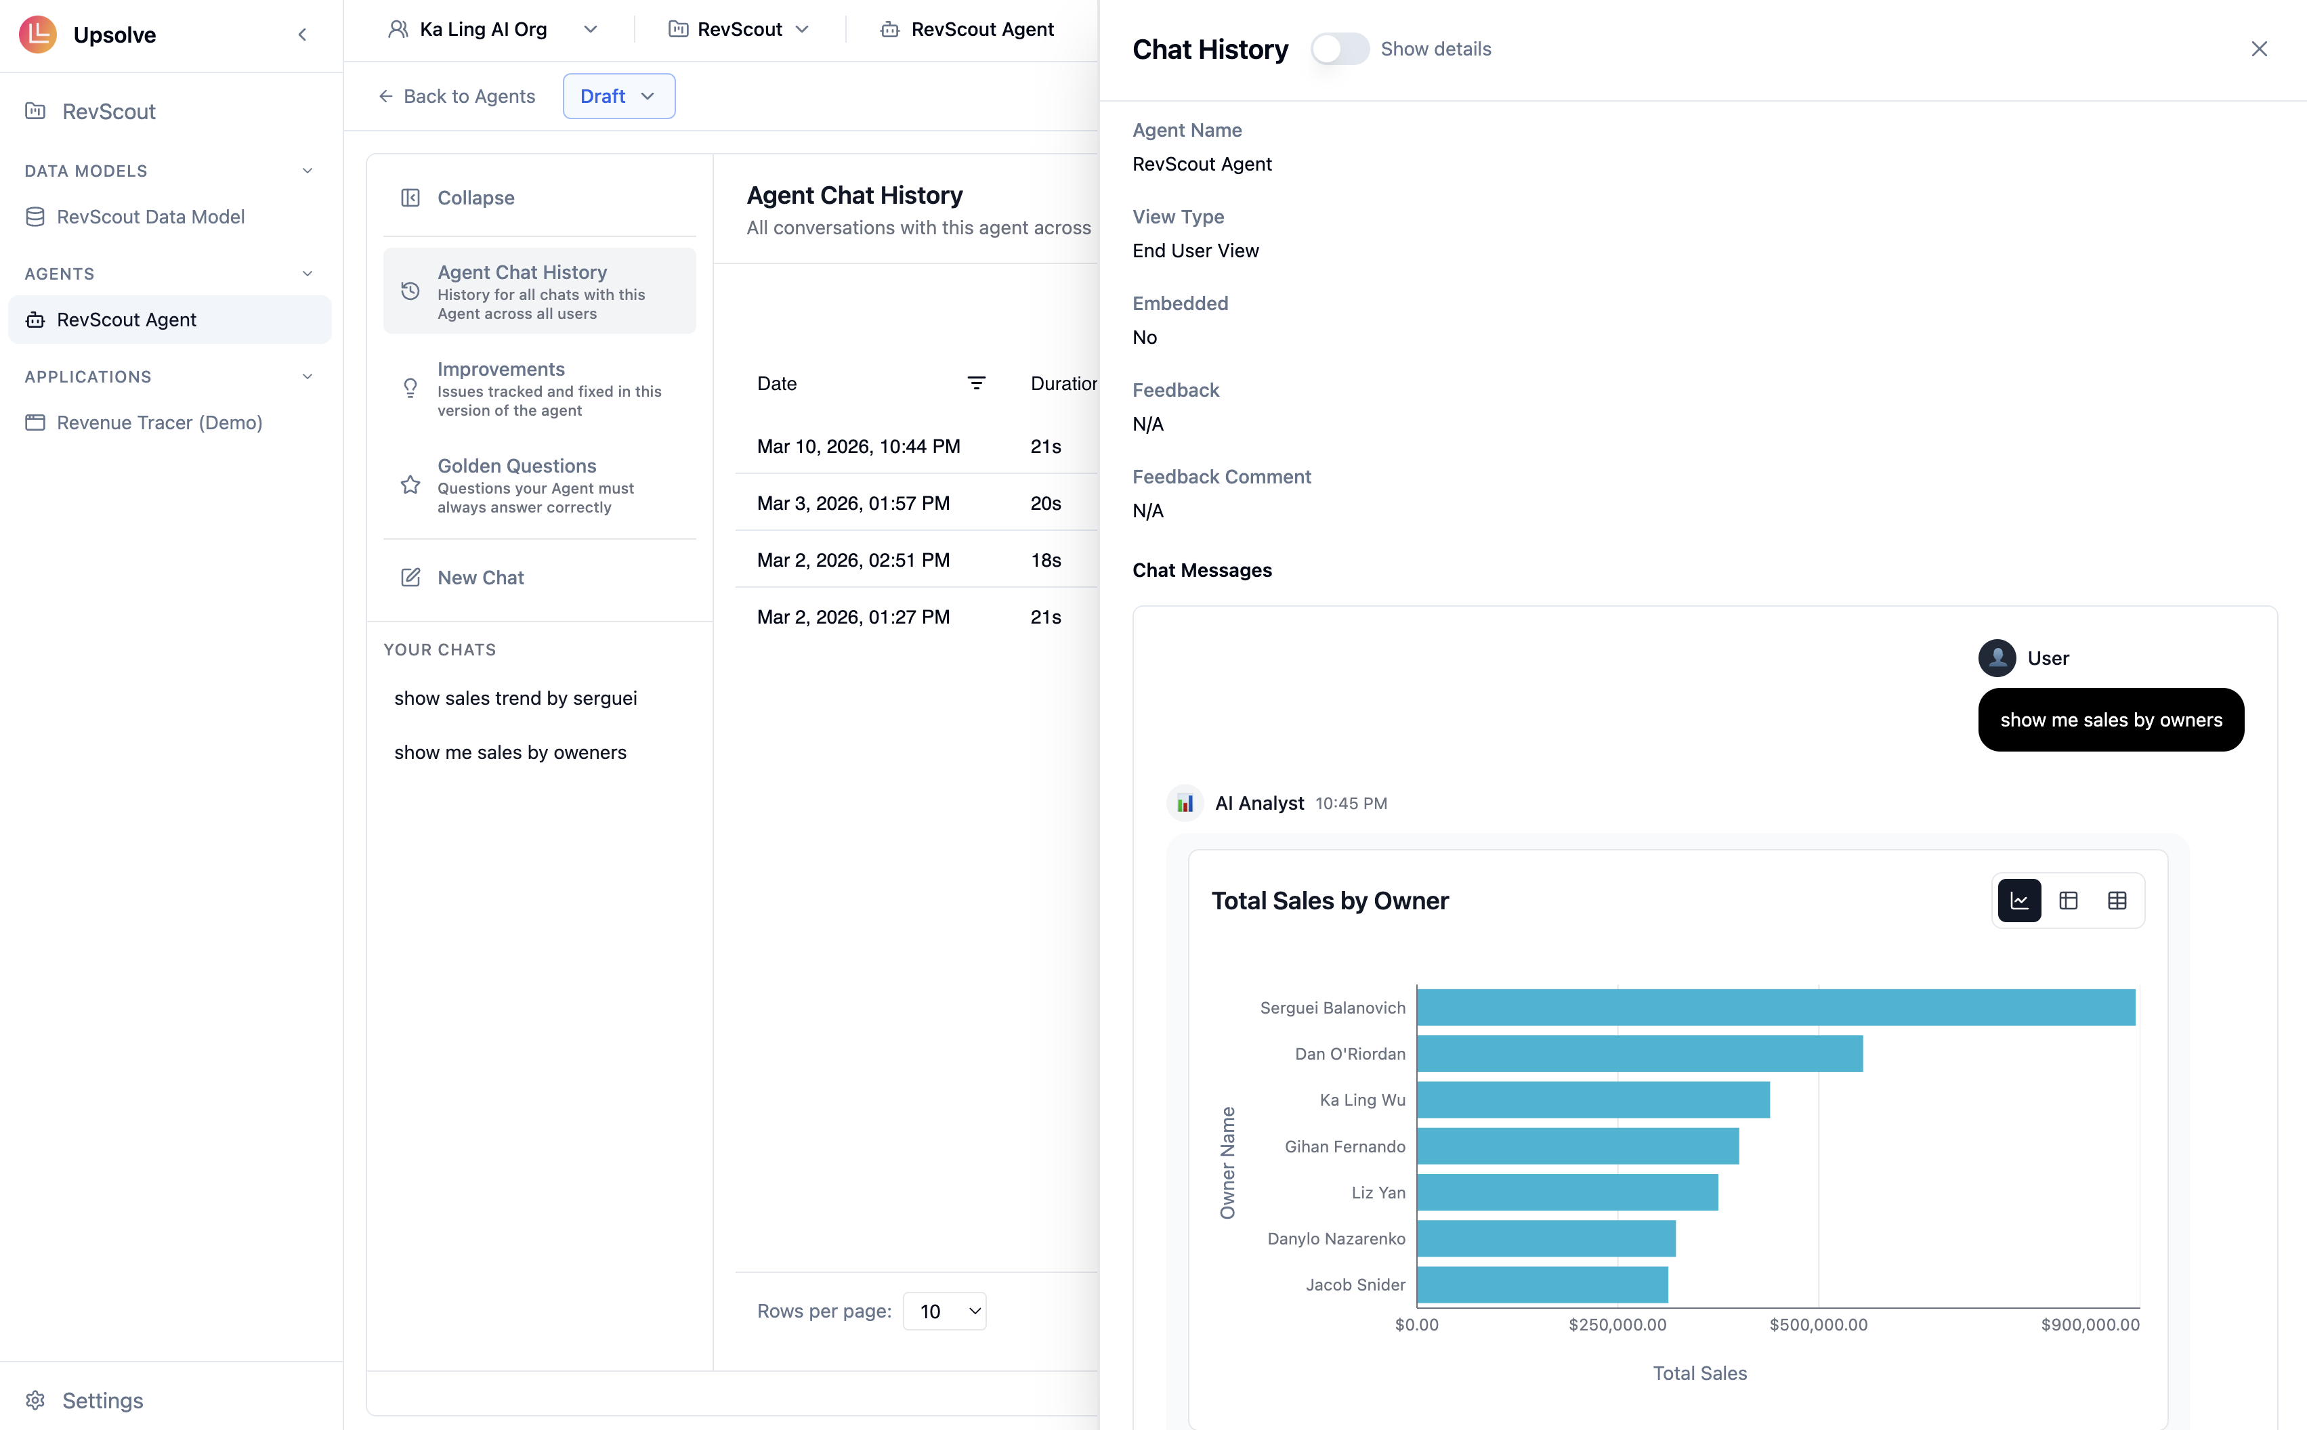Go Back to Agents

coord(457,96)
